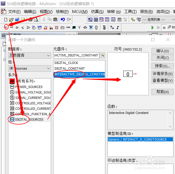Place Basic resistor component icon
175x174 pixels.
(11, 27)
